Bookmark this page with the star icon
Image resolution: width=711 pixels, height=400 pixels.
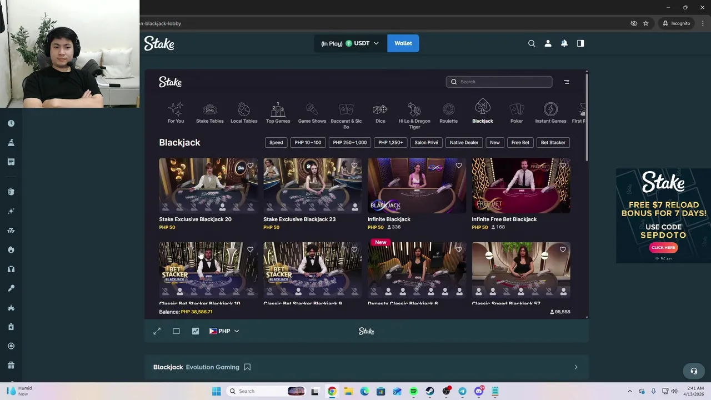[645, 23]
